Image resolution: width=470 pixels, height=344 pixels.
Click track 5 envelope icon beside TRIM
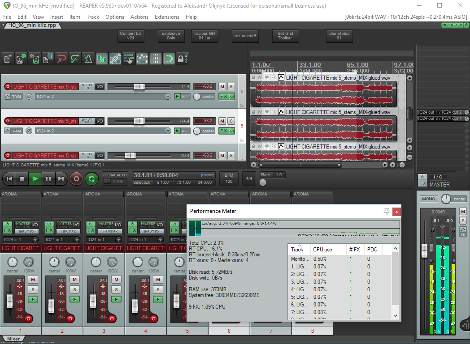[x=8, y=97]
